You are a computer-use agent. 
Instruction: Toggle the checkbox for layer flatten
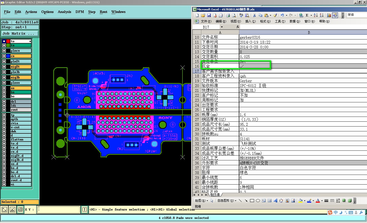coord(4,140)
